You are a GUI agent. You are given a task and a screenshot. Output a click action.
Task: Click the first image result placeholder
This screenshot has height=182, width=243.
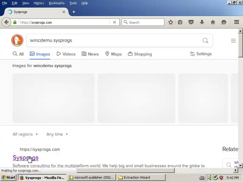53,98
